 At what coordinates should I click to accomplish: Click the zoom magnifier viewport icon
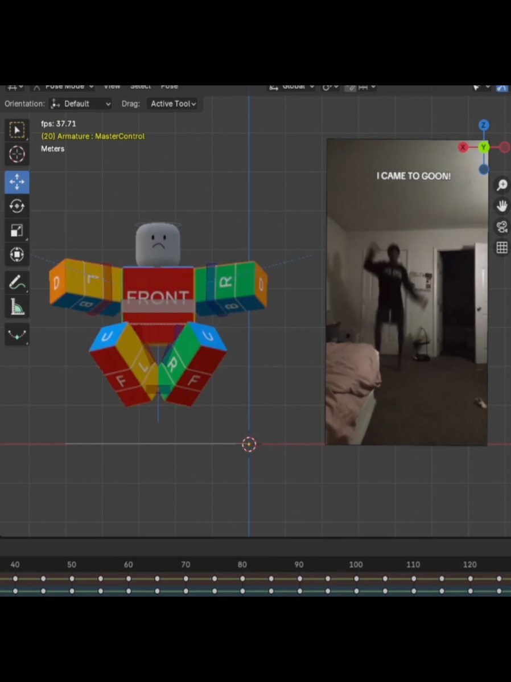point(502,185)
